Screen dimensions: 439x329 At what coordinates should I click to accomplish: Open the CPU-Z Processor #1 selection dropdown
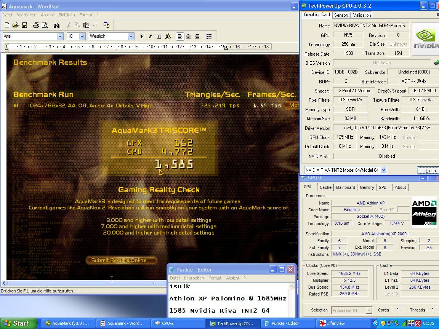pos(369,310)
